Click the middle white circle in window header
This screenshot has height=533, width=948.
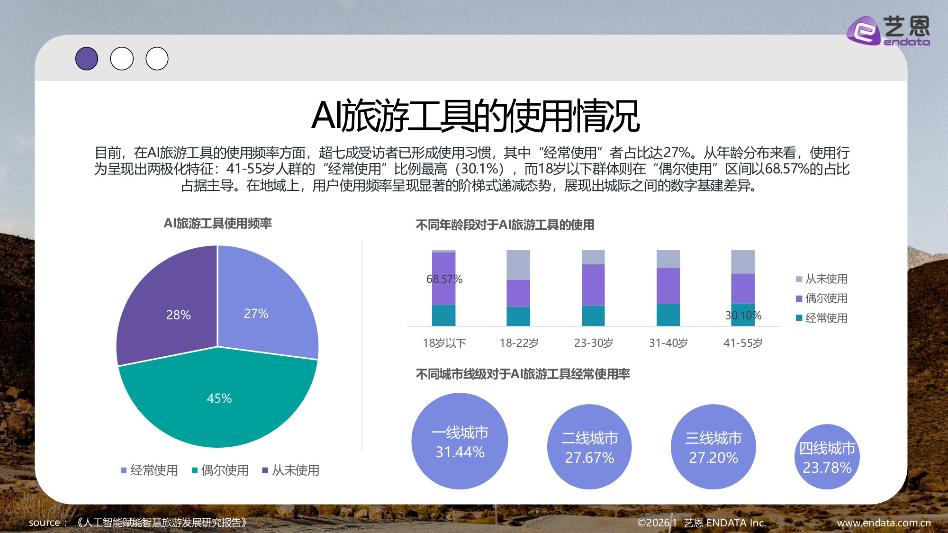tap(122, 58)
